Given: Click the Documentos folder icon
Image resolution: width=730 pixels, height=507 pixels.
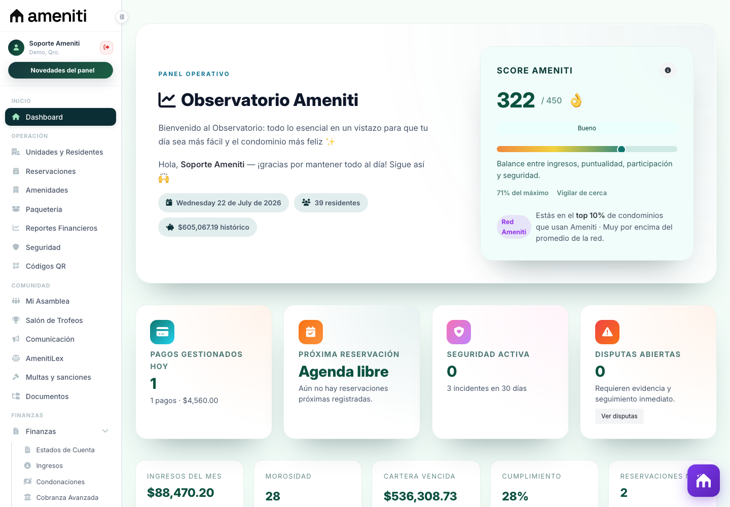Looking at the screenshot, I should click(x=16, y=396).
